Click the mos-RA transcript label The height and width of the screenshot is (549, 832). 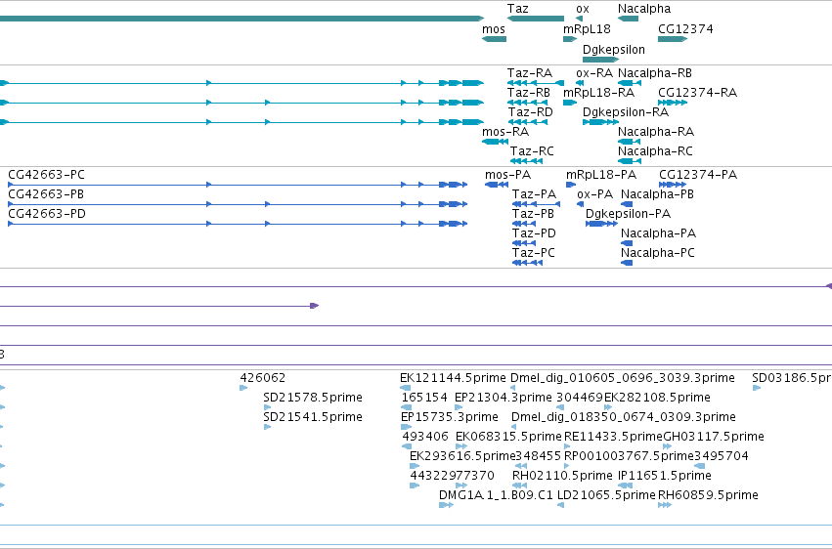[x=505, y=132]
